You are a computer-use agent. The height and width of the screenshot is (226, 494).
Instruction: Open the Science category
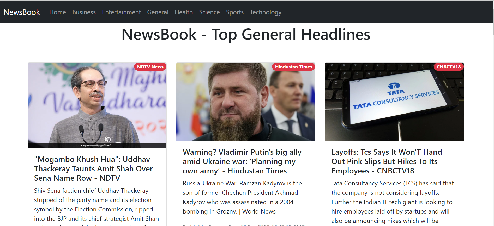pyautogui.click(x=209, y=12)
